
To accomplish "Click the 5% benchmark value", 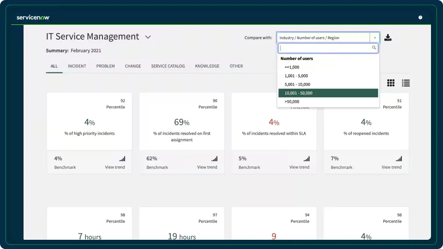I will (242, 158).
